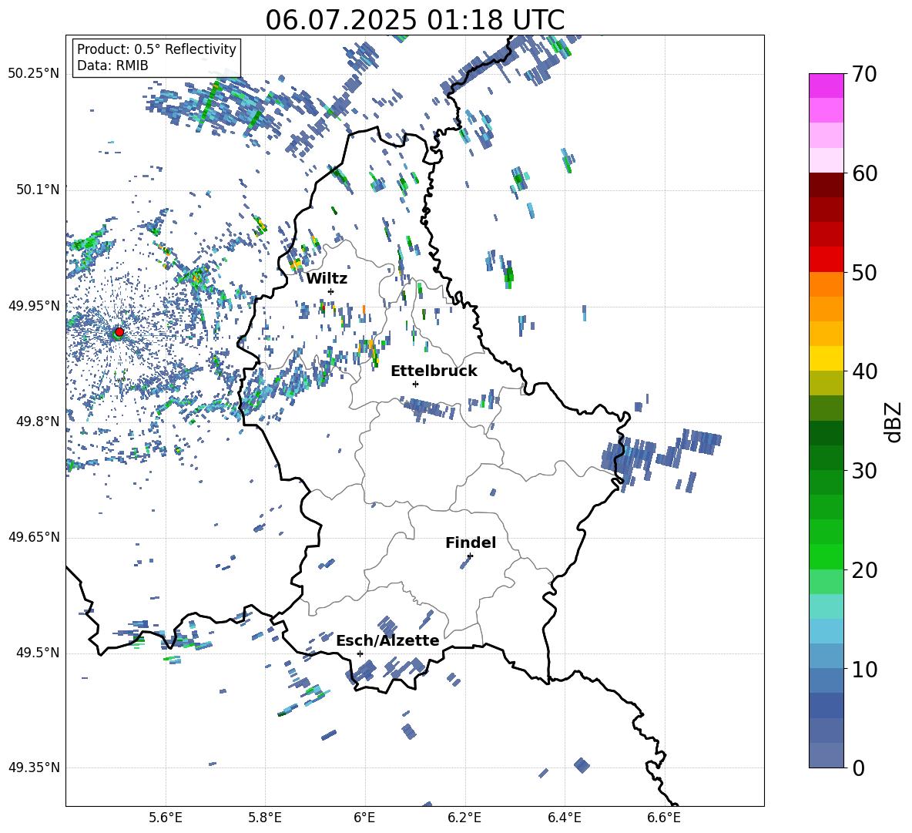Click the 70 tick on the colorbar
This screenshot has width=912, height=833.
pyautogui.click(x=863, y=74)
